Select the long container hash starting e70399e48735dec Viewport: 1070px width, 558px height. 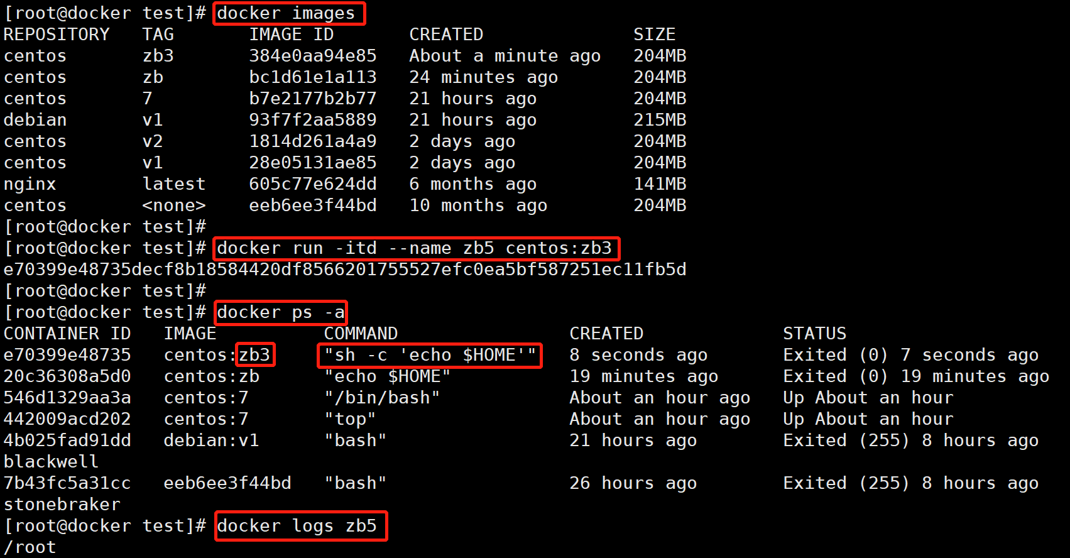pos(345,270)
